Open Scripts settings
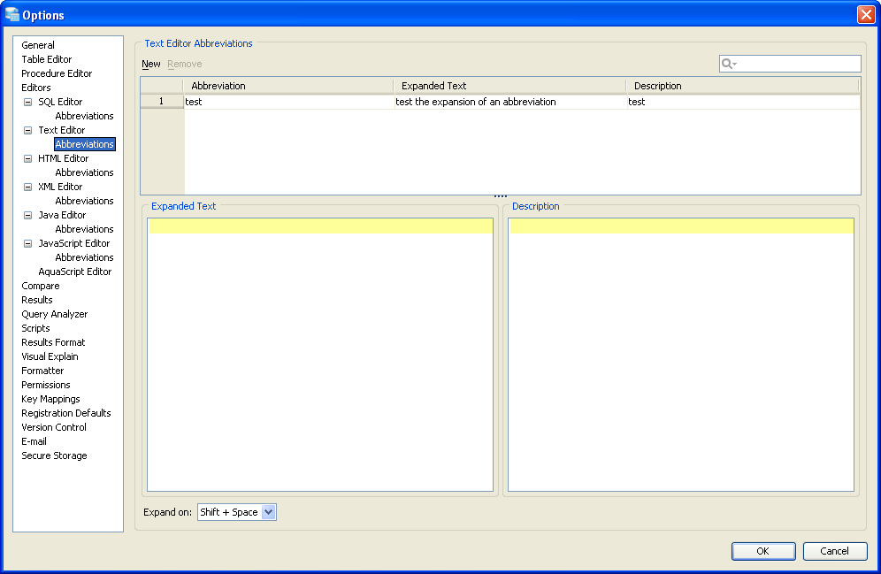 (x=35, y=328)
